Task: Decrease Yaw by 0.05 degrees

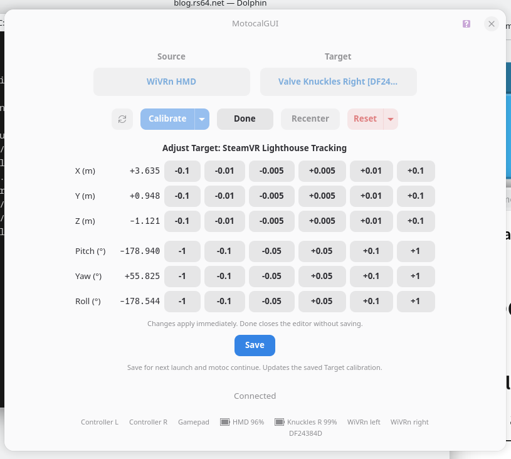Action: [x=271, y=277]
